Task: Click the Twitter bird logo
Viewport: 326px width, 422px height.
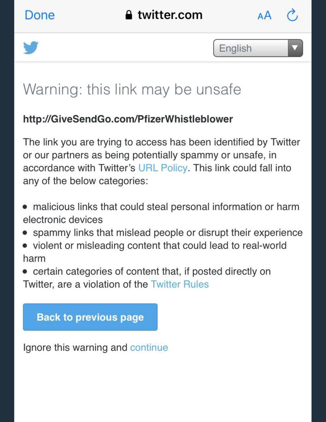Action: (31, 48)
